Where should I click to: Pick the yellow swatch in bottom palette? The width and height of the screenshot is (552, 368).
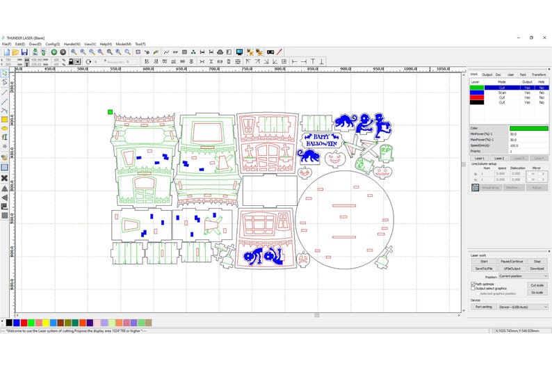coord(46,323)
